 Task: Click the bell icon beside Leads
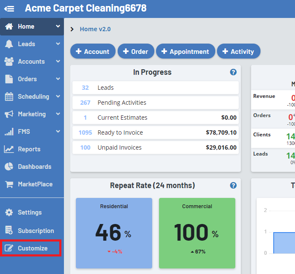(9, 44)
